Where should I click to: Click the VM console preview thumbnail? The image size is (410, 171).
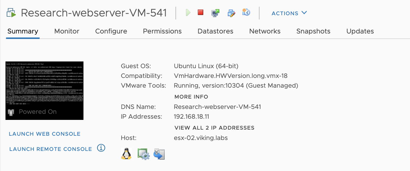tap(44, 91)
